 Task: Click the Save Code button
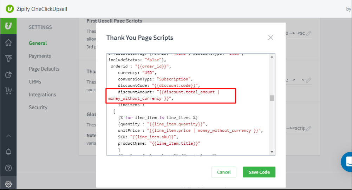pyautogui.click(x=259, y=172)
